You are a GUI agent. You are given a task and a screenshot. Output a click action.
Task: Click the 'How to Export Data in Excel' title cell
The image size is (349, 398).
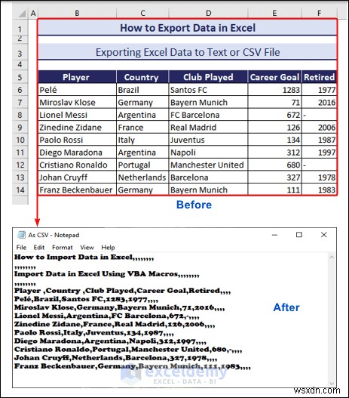188,28
